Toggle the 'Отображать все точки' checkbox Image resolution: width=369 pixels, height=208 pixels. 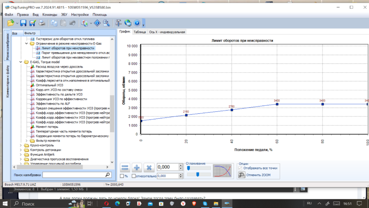coord(241,168)
